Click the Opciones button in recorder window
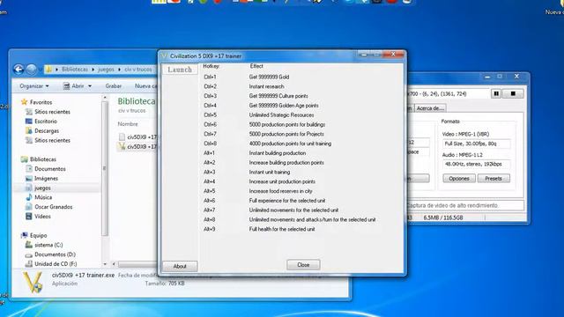The image size is (564, 317). [459, 178]
